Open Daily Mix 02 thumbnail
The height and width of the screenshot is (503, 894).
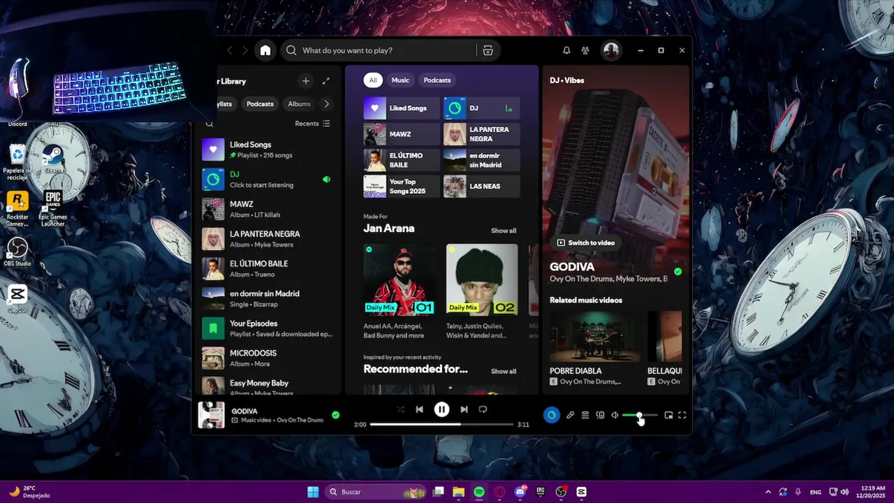point(482,279)
